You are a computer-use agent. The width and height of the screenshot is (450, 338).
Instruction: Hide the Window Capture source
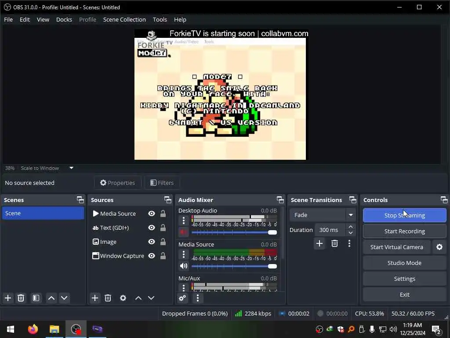152,256
